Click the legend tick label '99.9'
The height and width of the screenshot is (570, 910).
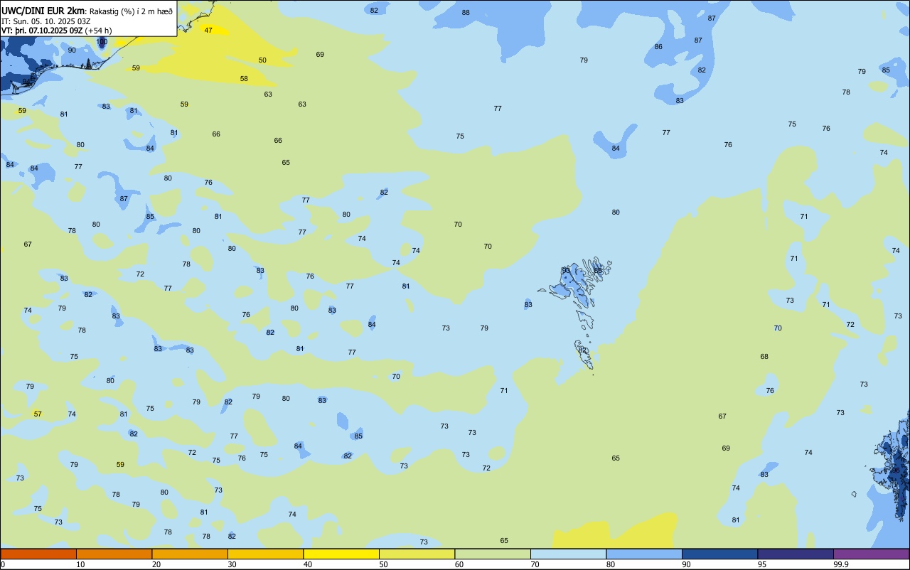[841, 564]
